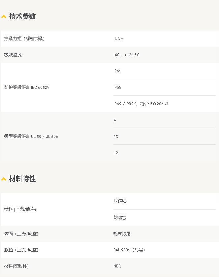Screen dimensions: 219x277
Task: Click the IP65 protection value
Action: click(117, 71)
